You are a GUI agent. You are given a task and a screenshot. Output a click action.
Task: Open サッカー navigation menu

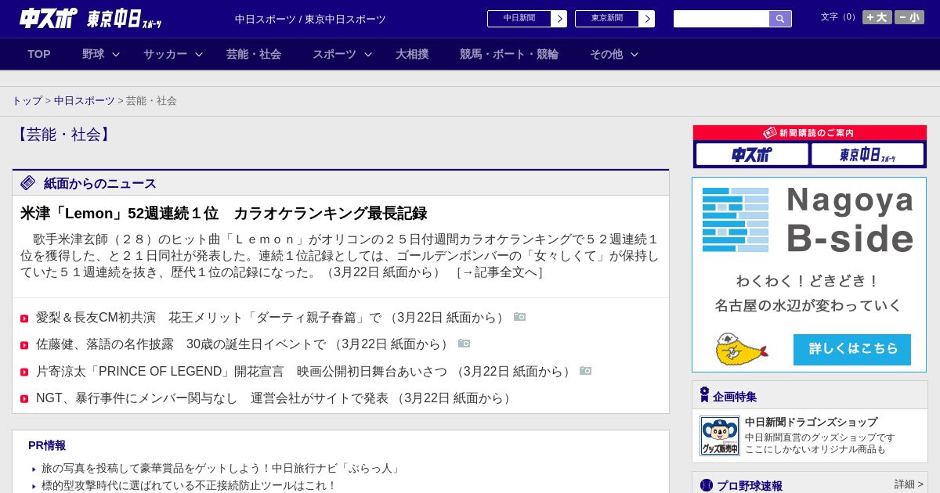point(165,54)
